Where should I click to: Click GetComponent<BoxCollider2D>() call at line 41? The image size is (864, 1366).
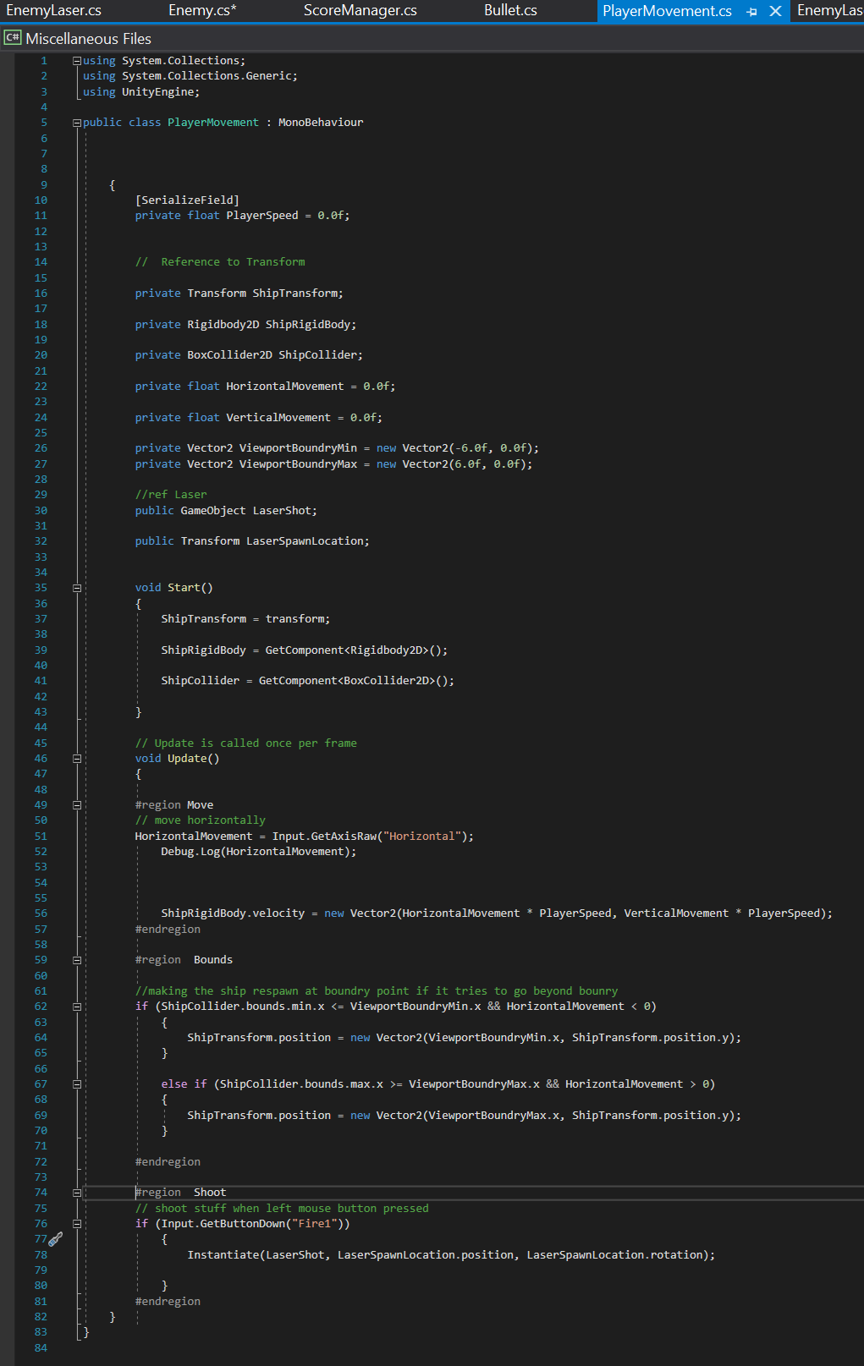(353, 681)
